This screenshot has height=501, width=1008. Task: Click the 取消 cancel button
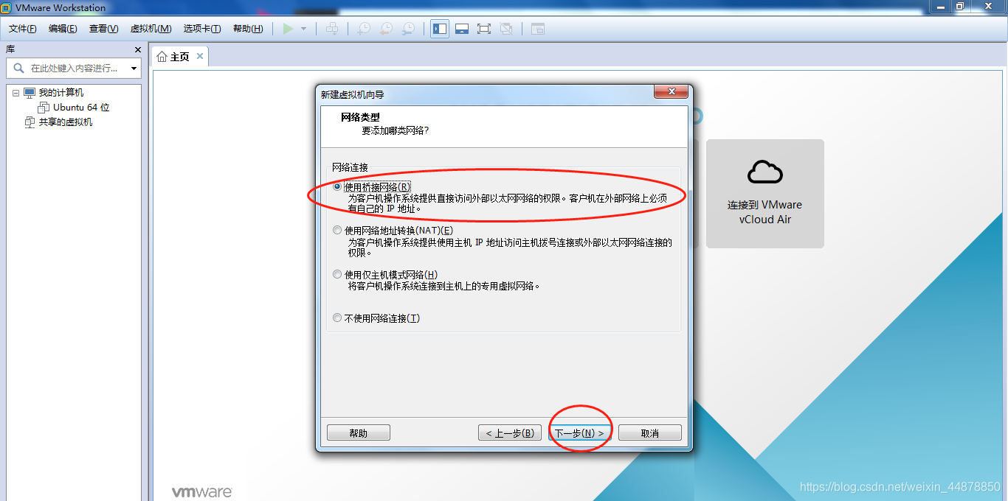[x=650, y=433]
